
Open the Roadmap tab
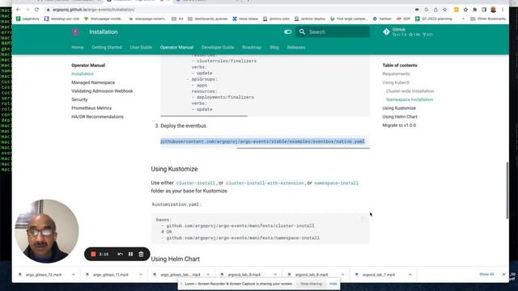[x=252, y=48]
